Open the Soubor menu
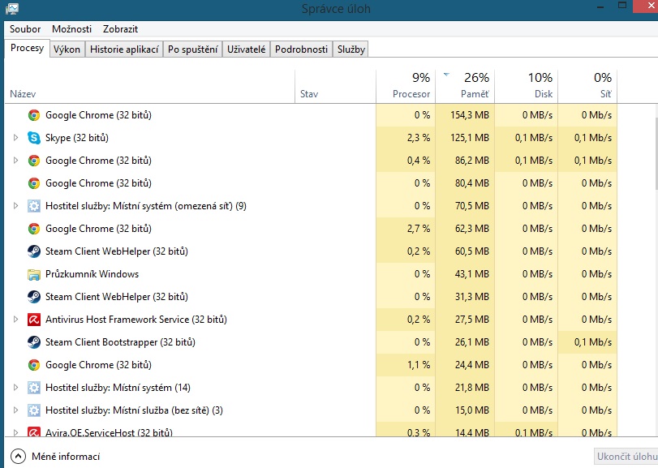 25,29
